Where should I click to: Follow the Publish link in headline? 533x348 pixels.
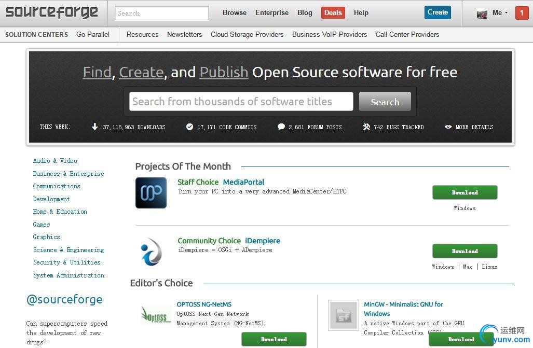coord(224,72)
